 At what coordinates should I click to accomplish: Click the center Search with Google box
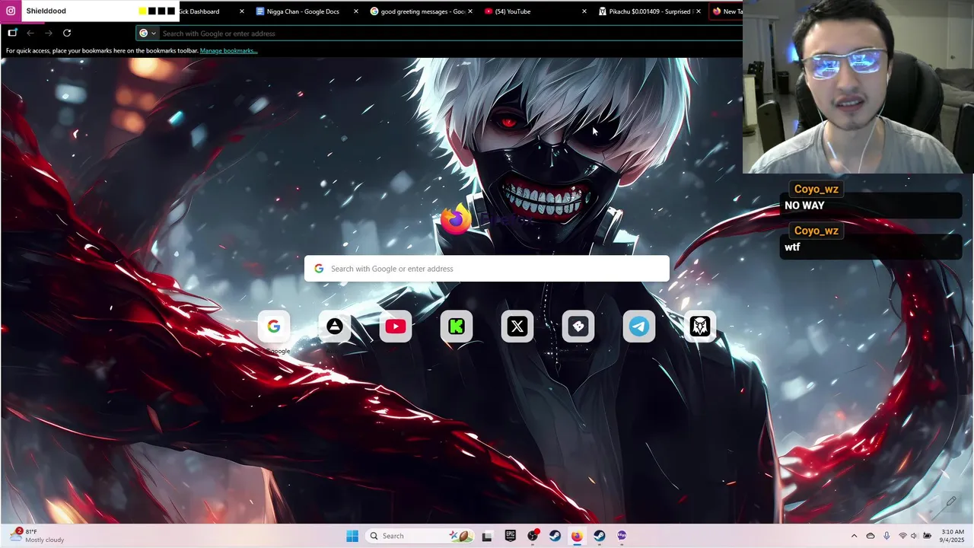pyautogui.click(x=487, y=269)
